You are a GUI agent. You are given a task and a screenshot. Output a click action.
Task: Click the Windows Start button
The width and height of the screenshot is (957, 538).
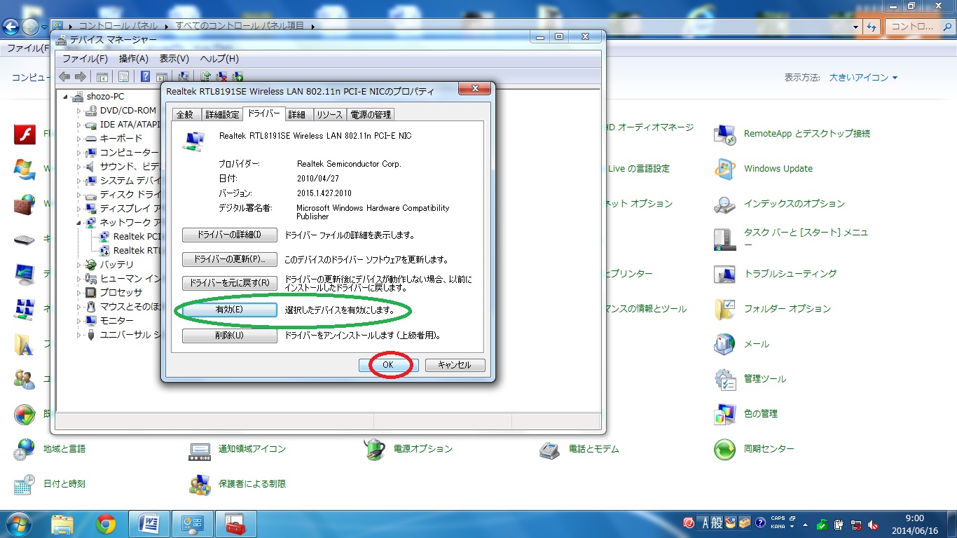point(18,524)
